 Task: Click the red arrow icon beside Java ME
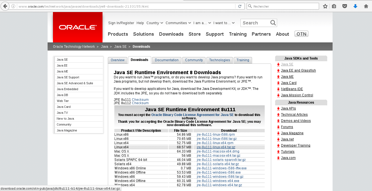[x=278, y=77]
